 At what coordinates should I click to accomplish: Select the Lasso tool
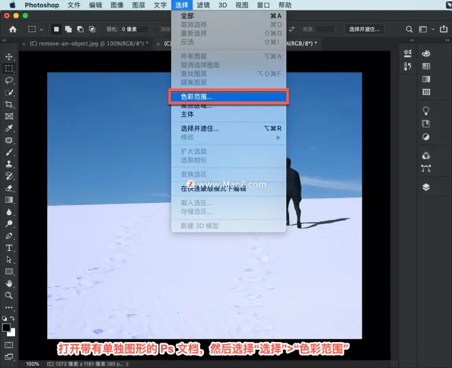click(x=9, y=80)
